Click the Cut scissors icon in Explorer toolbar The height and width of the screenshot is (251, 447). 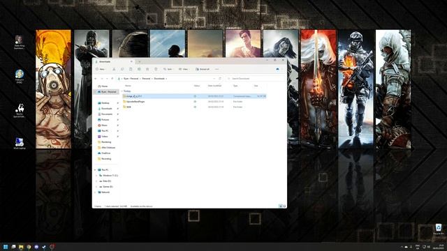pyautogui.click(x=114, y=69)
